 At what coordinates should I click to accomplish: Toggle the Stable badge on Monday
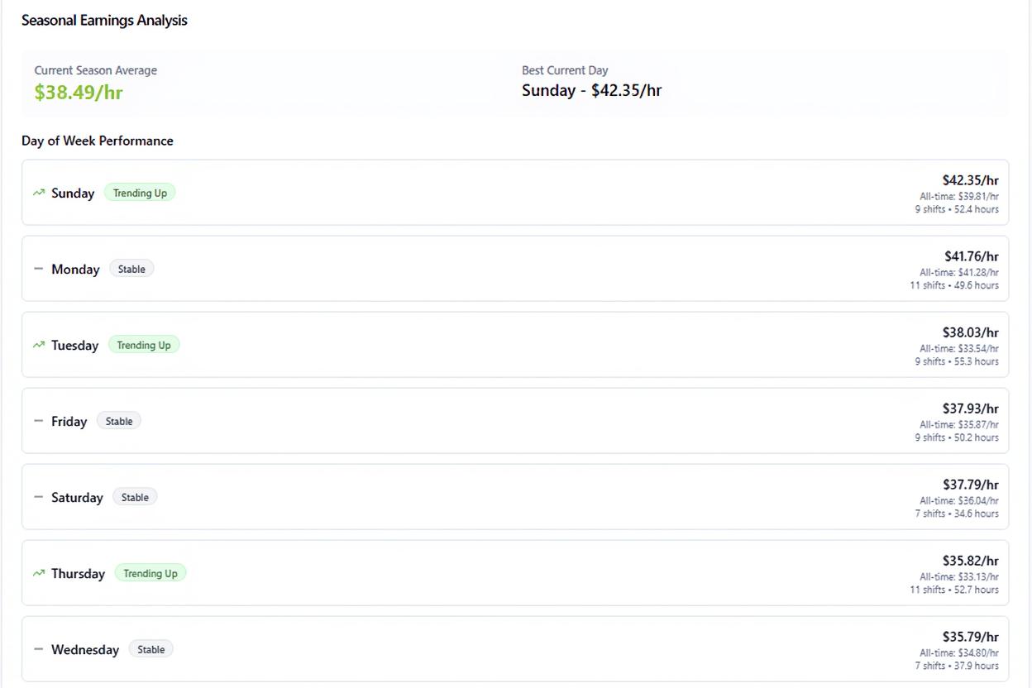pos(131,268)
